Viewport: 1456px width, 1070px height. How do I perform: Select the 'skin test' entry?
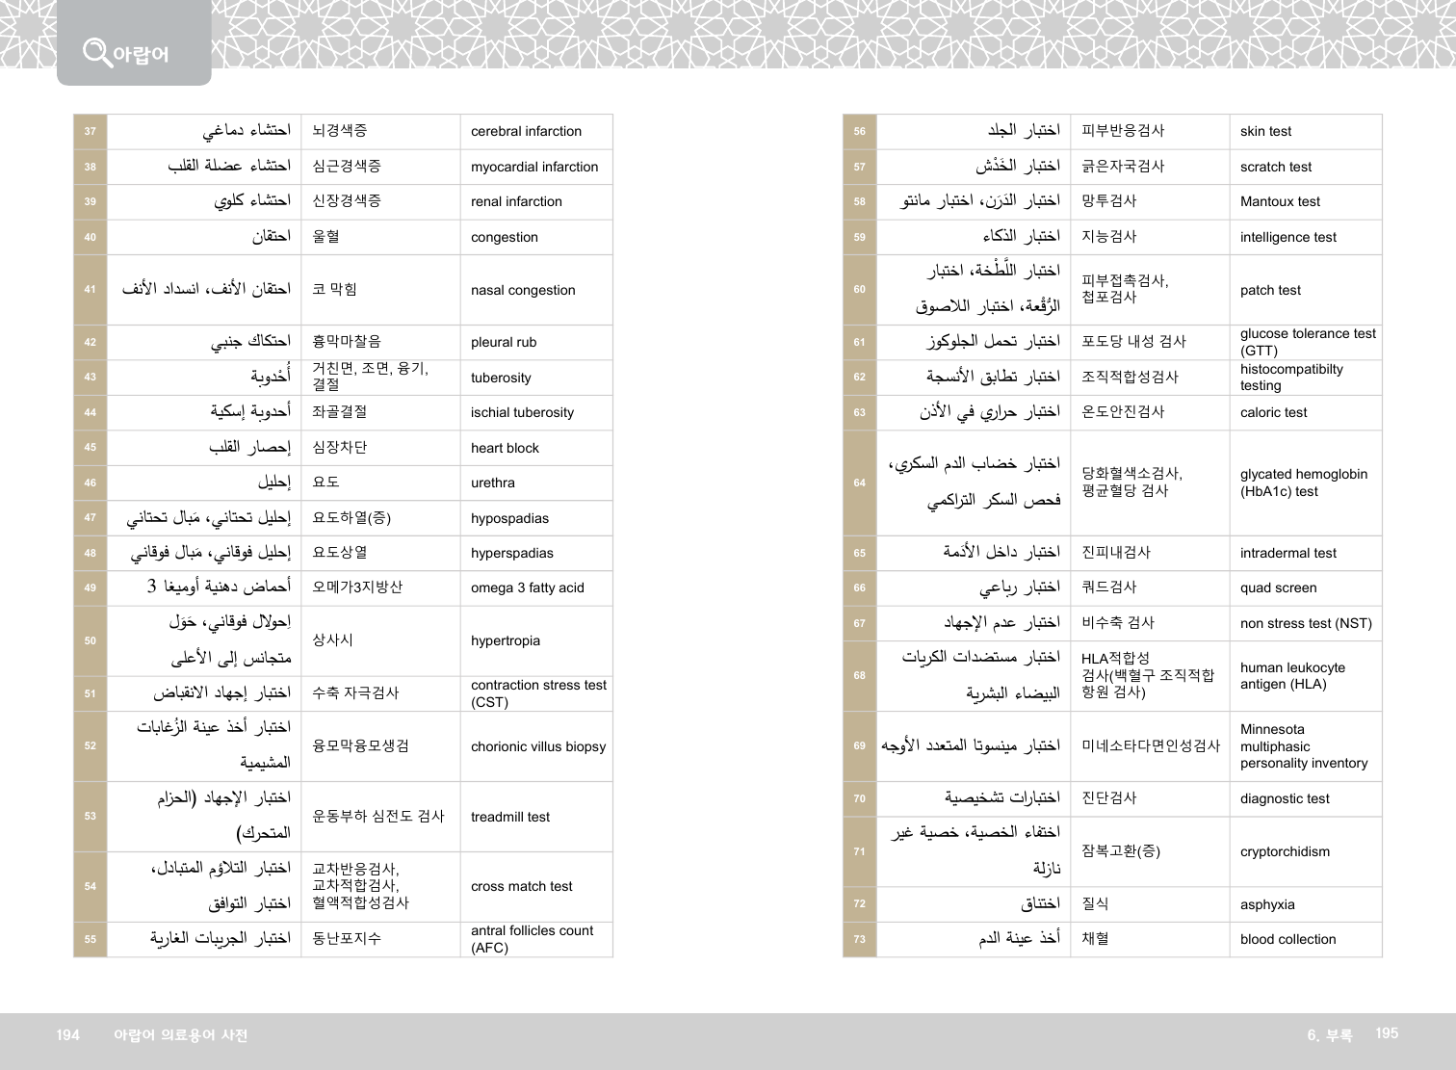[1265, 132]
